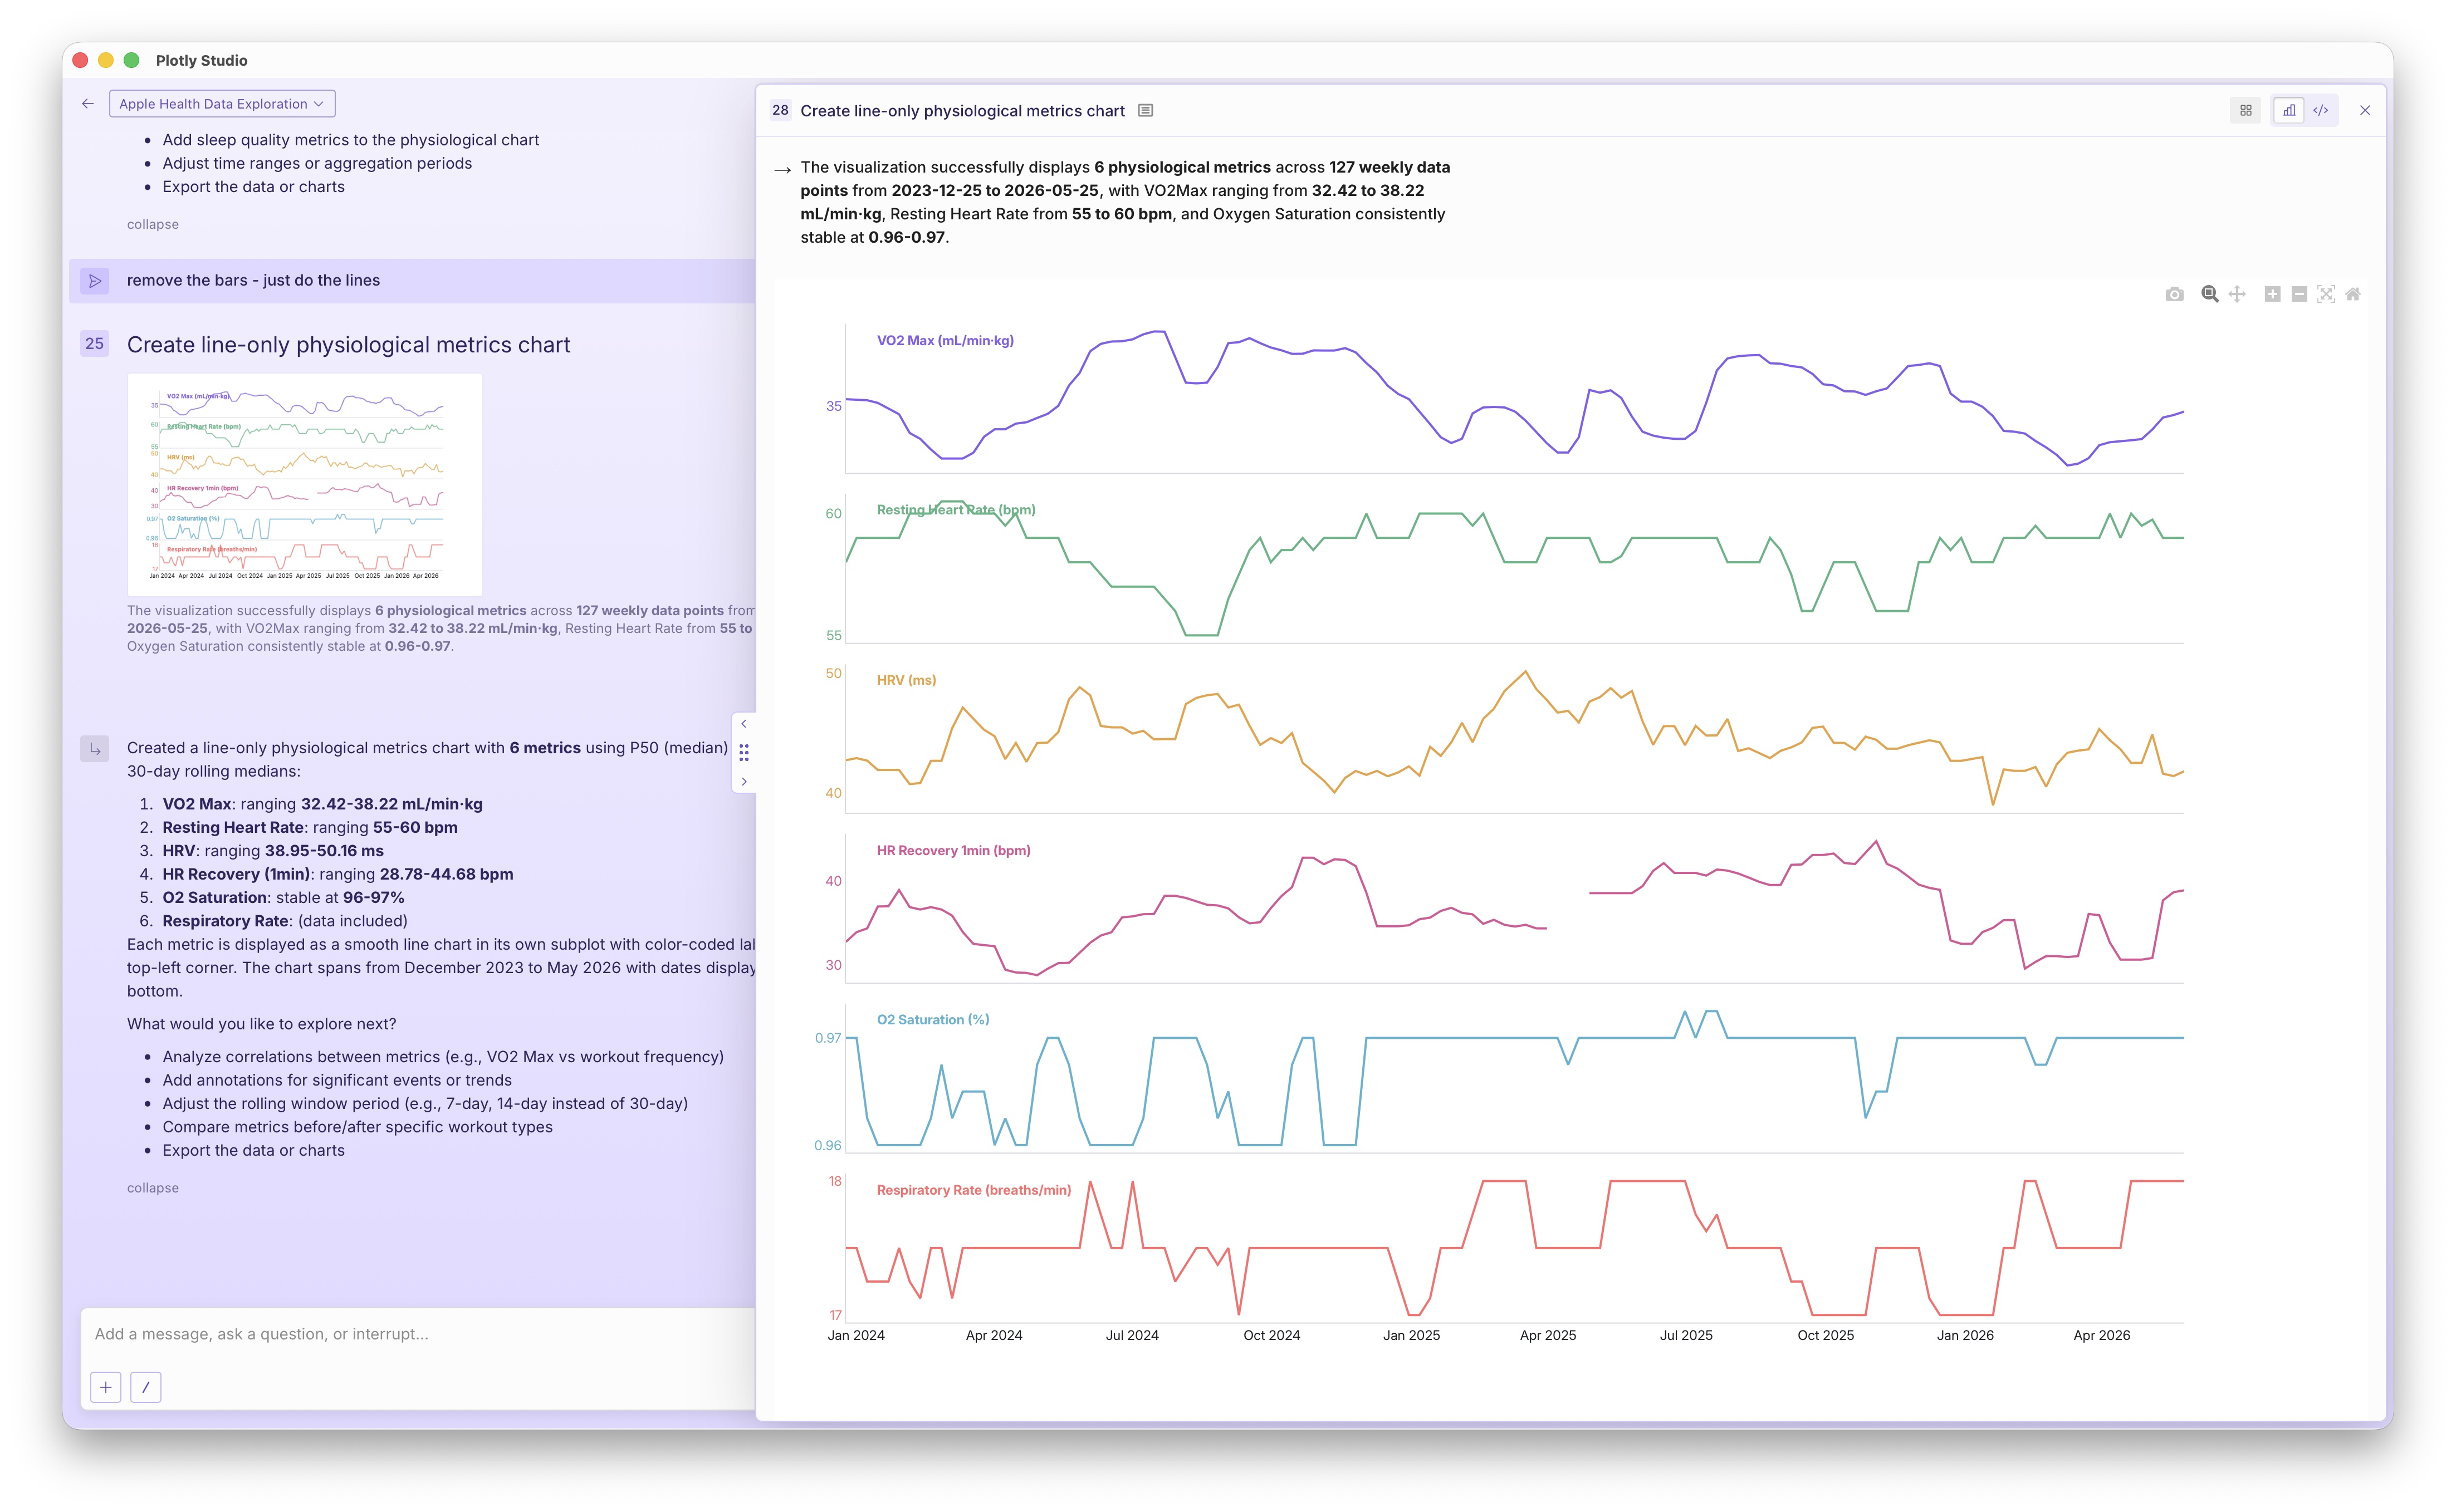Image resolution: width=2456 pixels, height=1512 pixels.
Task: Click the 'HRV (ms)' subplot label
Action: coord(906,680)
